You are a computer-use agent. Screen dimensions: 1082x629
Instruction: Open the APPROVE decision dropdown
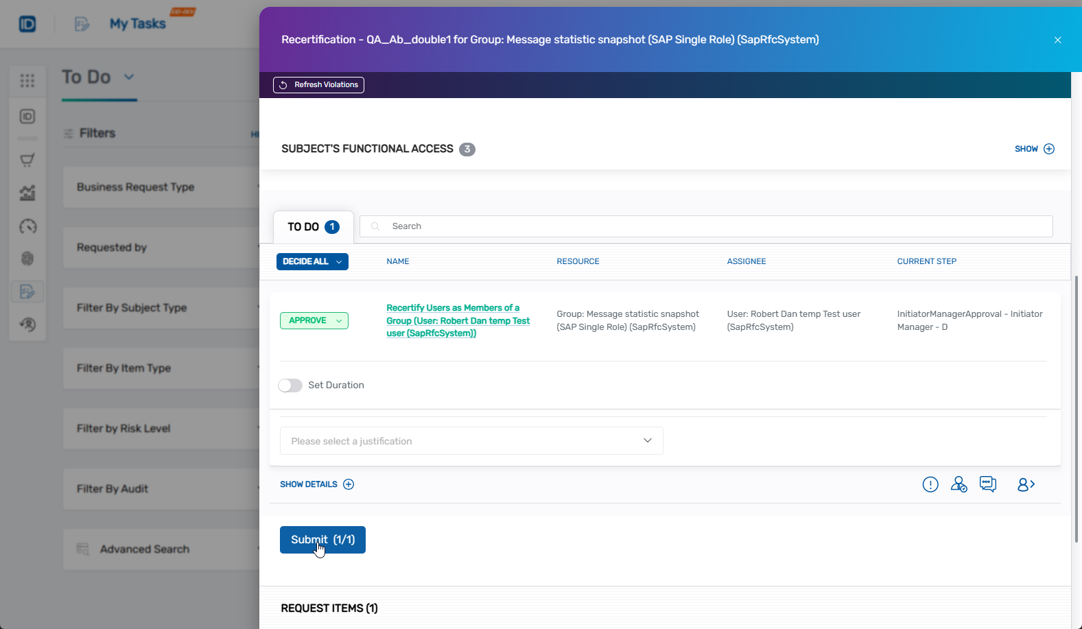(314, 320)
